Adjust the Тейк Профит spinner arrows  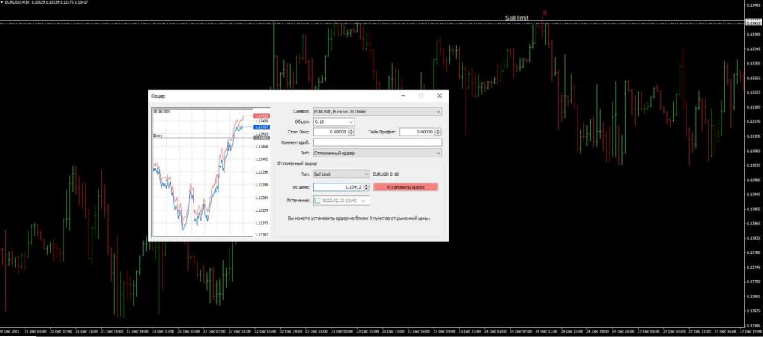point(438,132)
